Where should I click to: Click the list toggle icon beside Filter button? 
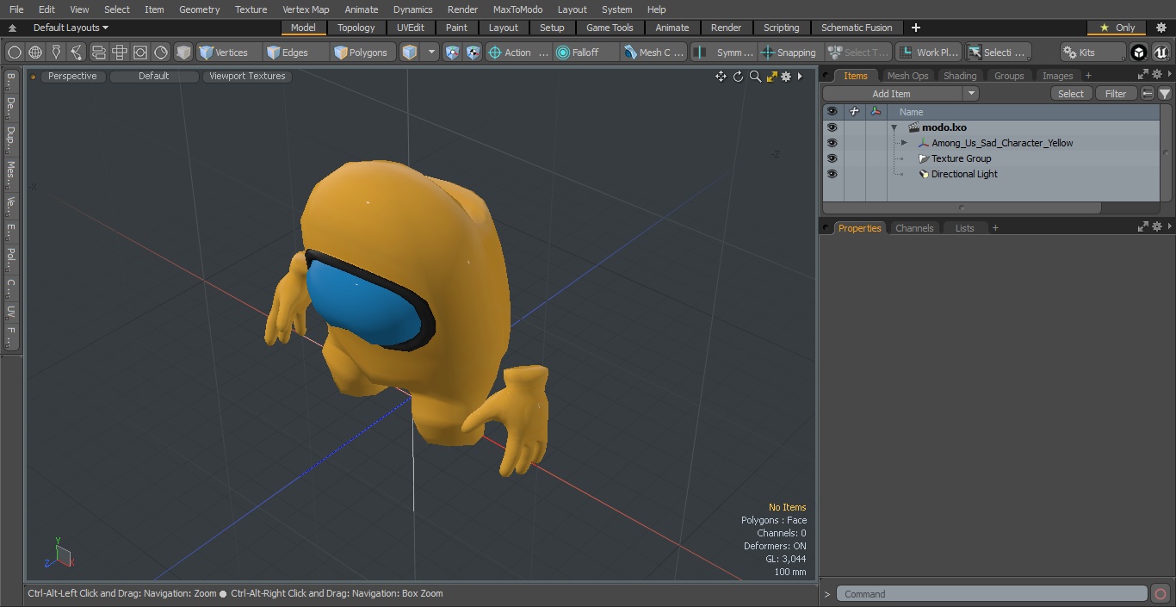tap(1148, 94)
